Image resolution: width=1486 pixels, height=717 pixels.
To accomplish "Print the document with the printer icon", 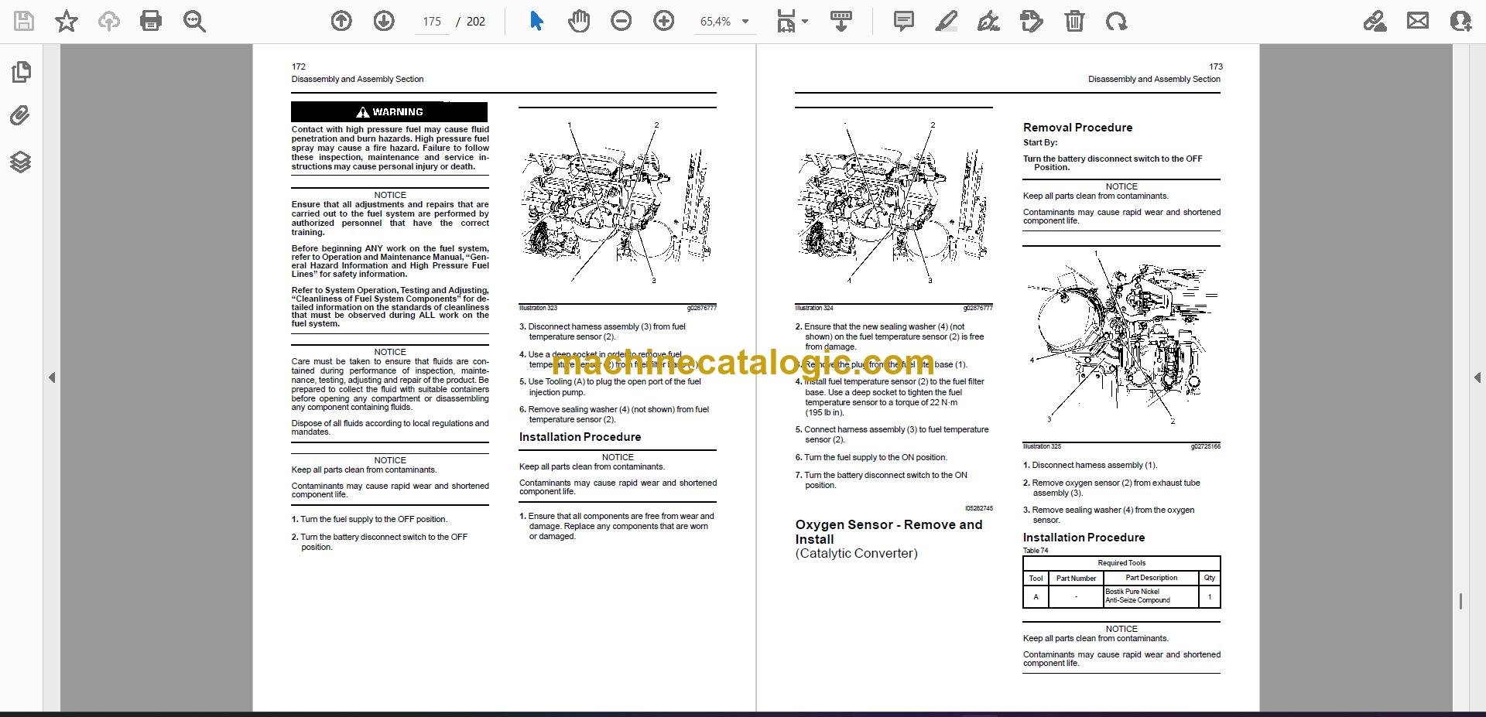I will coord(151,21).
